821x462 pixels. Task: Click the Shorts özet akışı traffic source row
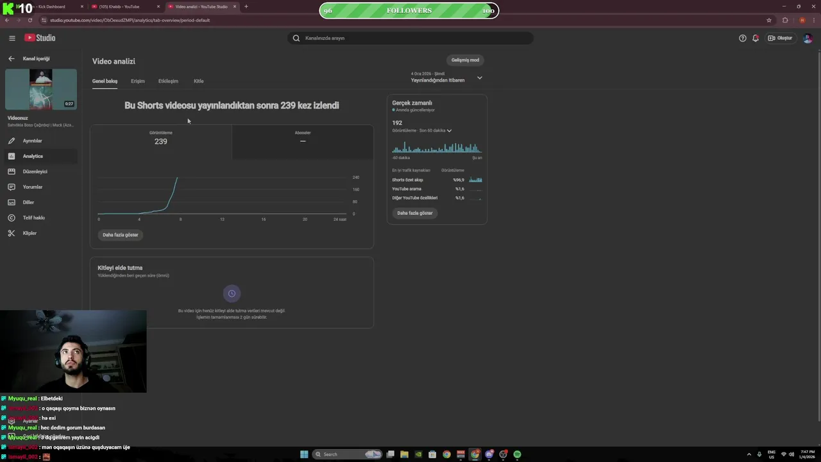point(437,180)
